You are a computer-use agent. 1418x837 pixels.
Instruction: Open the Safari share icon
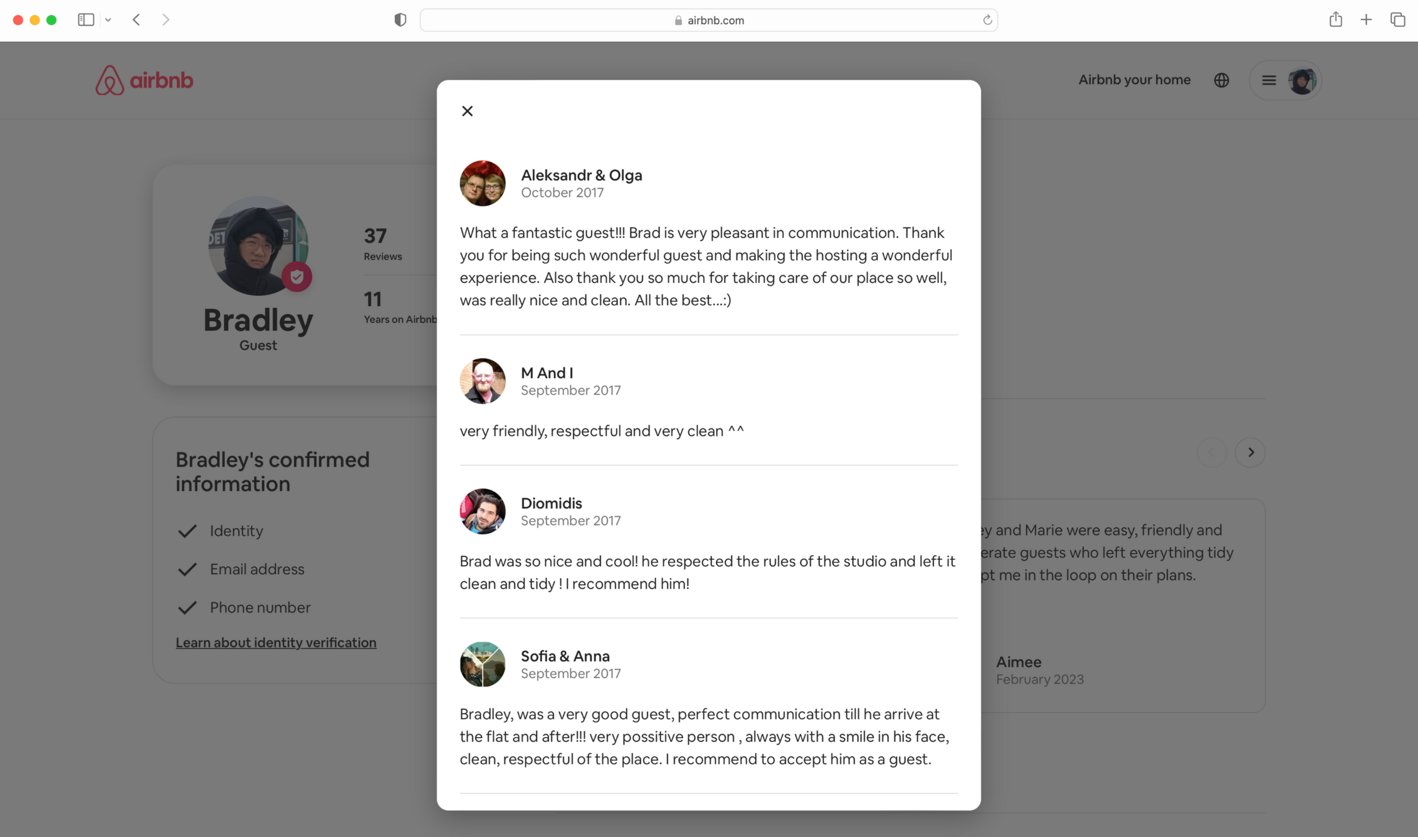1335,19
